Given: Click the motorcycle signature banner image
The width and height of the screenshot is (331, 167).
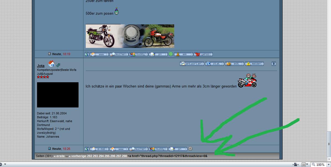Looking at the screenshot, I should pyautogui.click(x=130, y=36).
